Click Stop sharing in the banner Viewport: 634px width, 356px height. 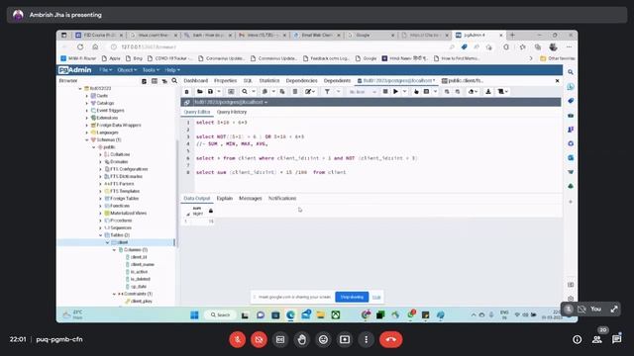pos(352,297)
